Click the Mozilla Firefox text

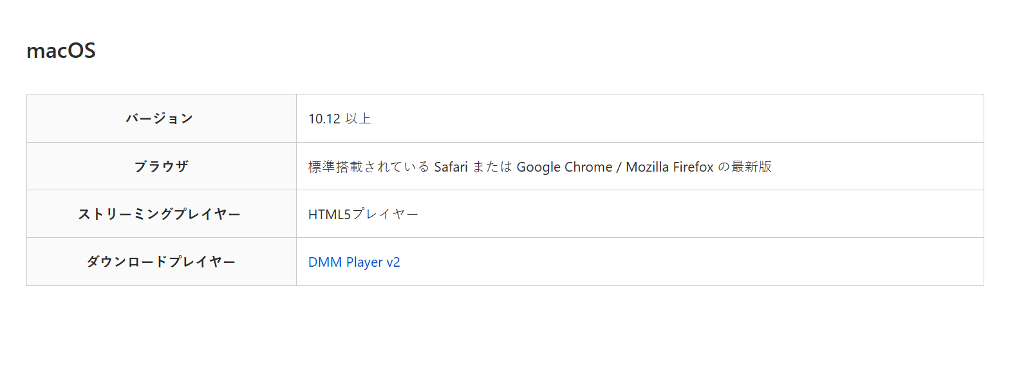669,167
